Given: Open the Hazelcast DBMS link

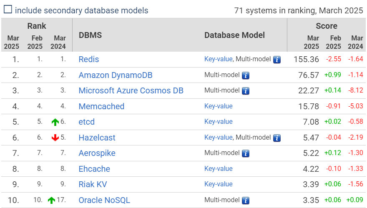Looking at the screenshot, I should tap(97, 138).
